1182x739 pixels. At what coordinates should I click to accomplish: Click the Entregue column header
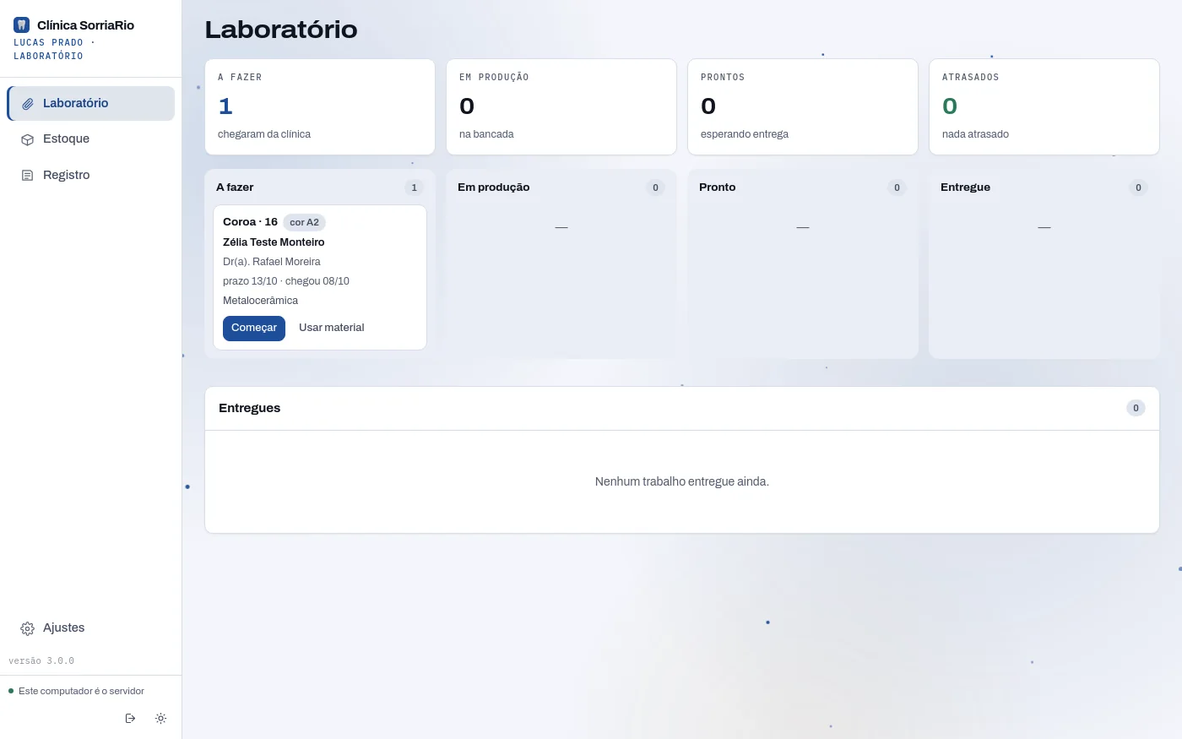point(965,187)
